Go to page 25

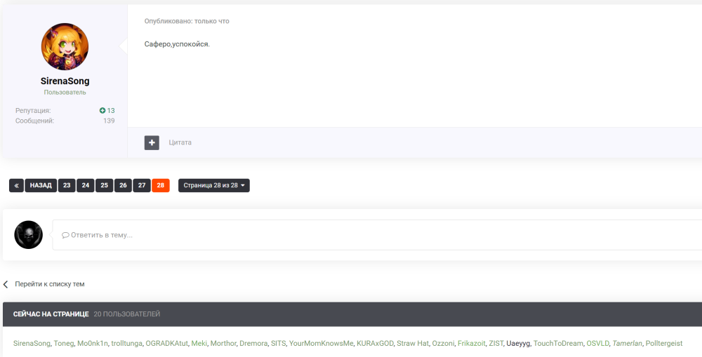click(x=104, y=186)
